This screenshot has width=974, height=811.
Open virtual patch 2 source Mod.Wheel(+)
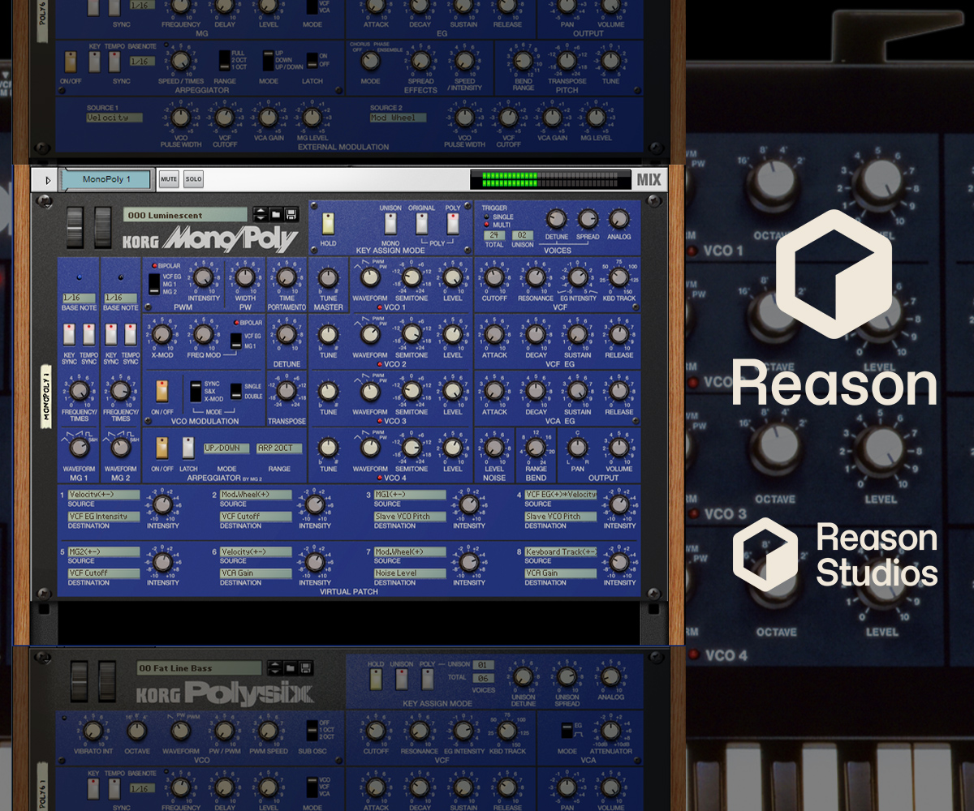[256, 495]
